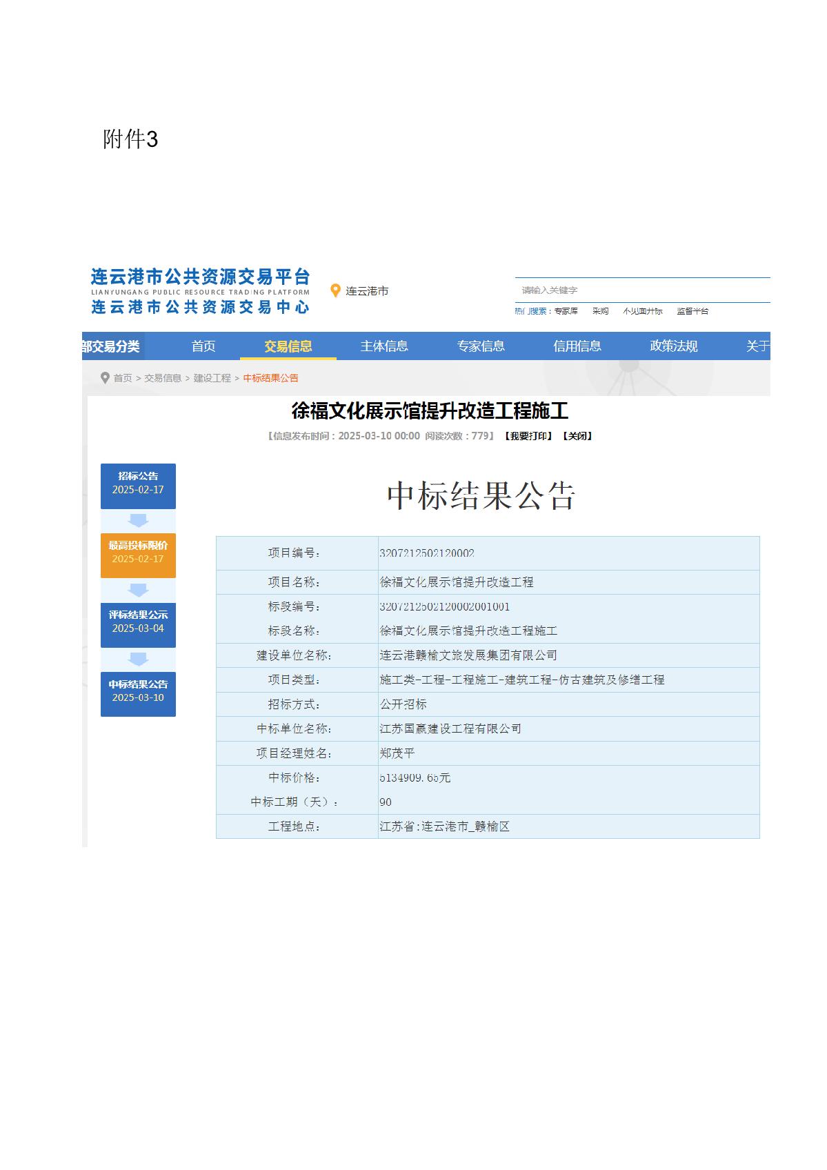
Task: Click the 项目编号 row label
Action: [294, 553]
